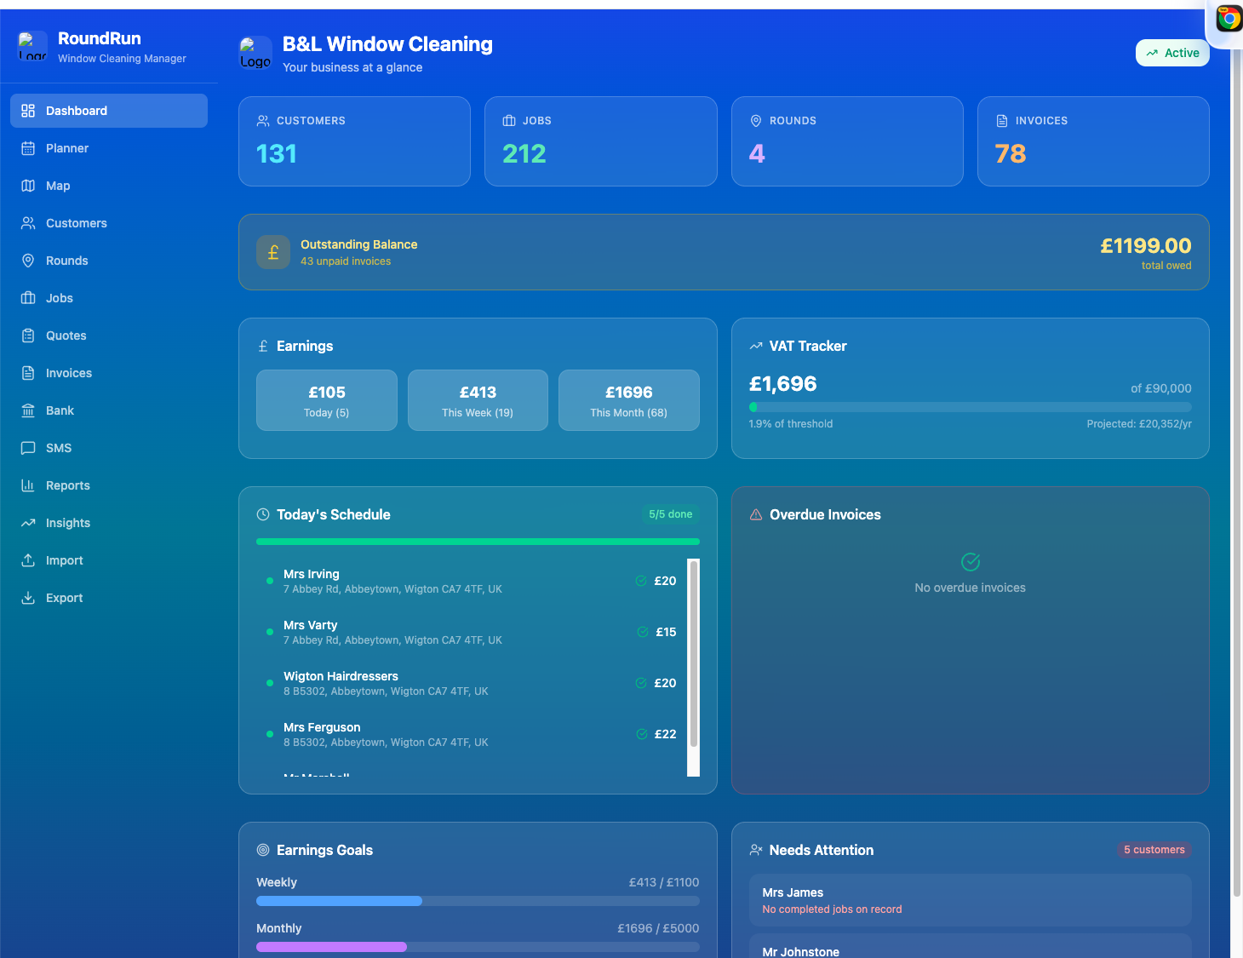Screen dimensions: 1243x958
Task: Click the Insights trend icon
Action: [x=28, y=523]
